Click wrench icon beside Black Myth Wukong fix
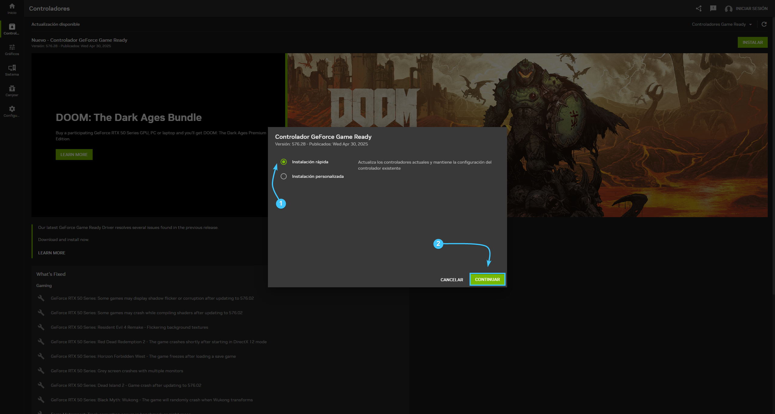 (x=41, y=399)
